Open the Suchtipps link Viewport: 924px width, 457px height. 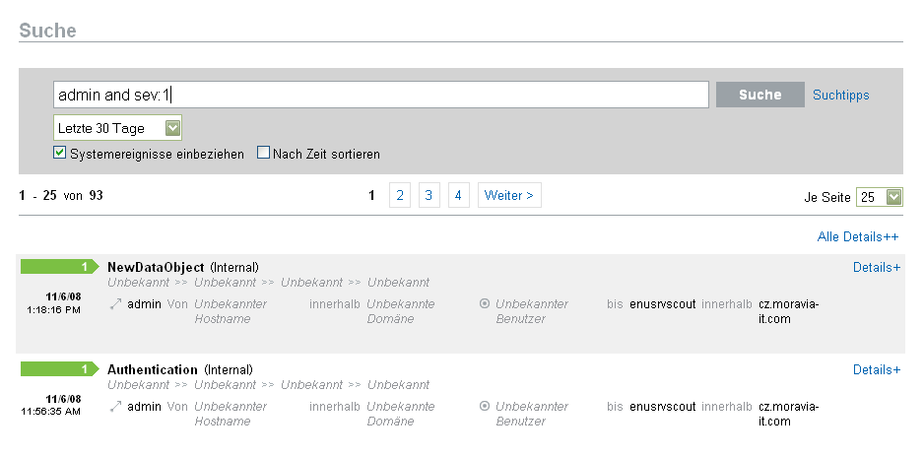click(841, 96)
